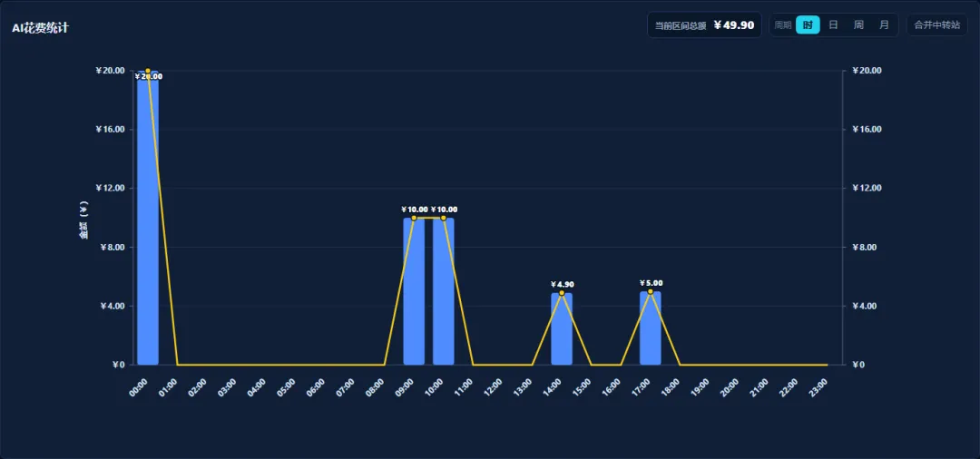The width and height of the screenshot is (980, 459).
Task: Click the 23:00 x-axis label
Action: point(818,387)
